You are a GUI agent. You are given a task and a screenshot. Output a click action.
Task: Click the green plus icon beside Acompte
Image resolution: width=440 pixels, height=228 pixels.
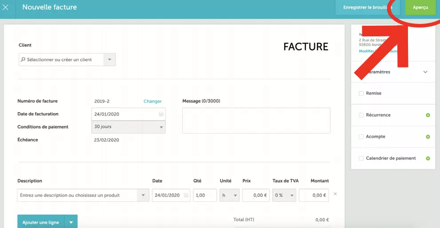428,137
